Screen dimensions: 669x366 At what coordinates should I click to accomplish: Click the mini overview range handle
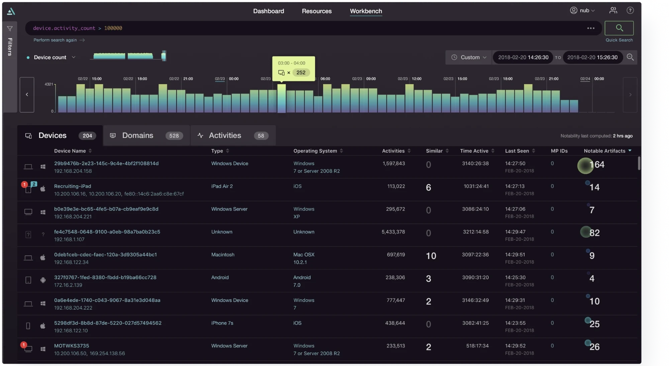coord(164,55)
